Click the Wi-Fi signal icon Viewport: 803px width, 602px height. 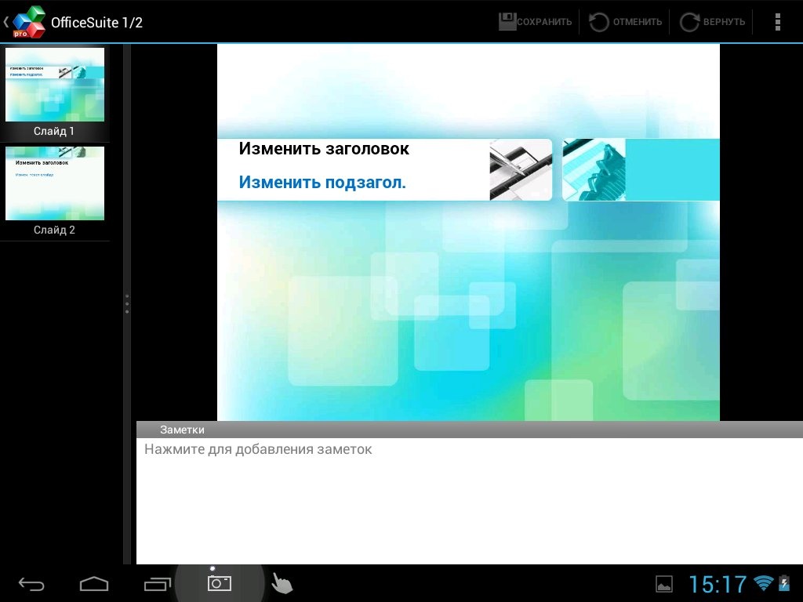(762, 583)
